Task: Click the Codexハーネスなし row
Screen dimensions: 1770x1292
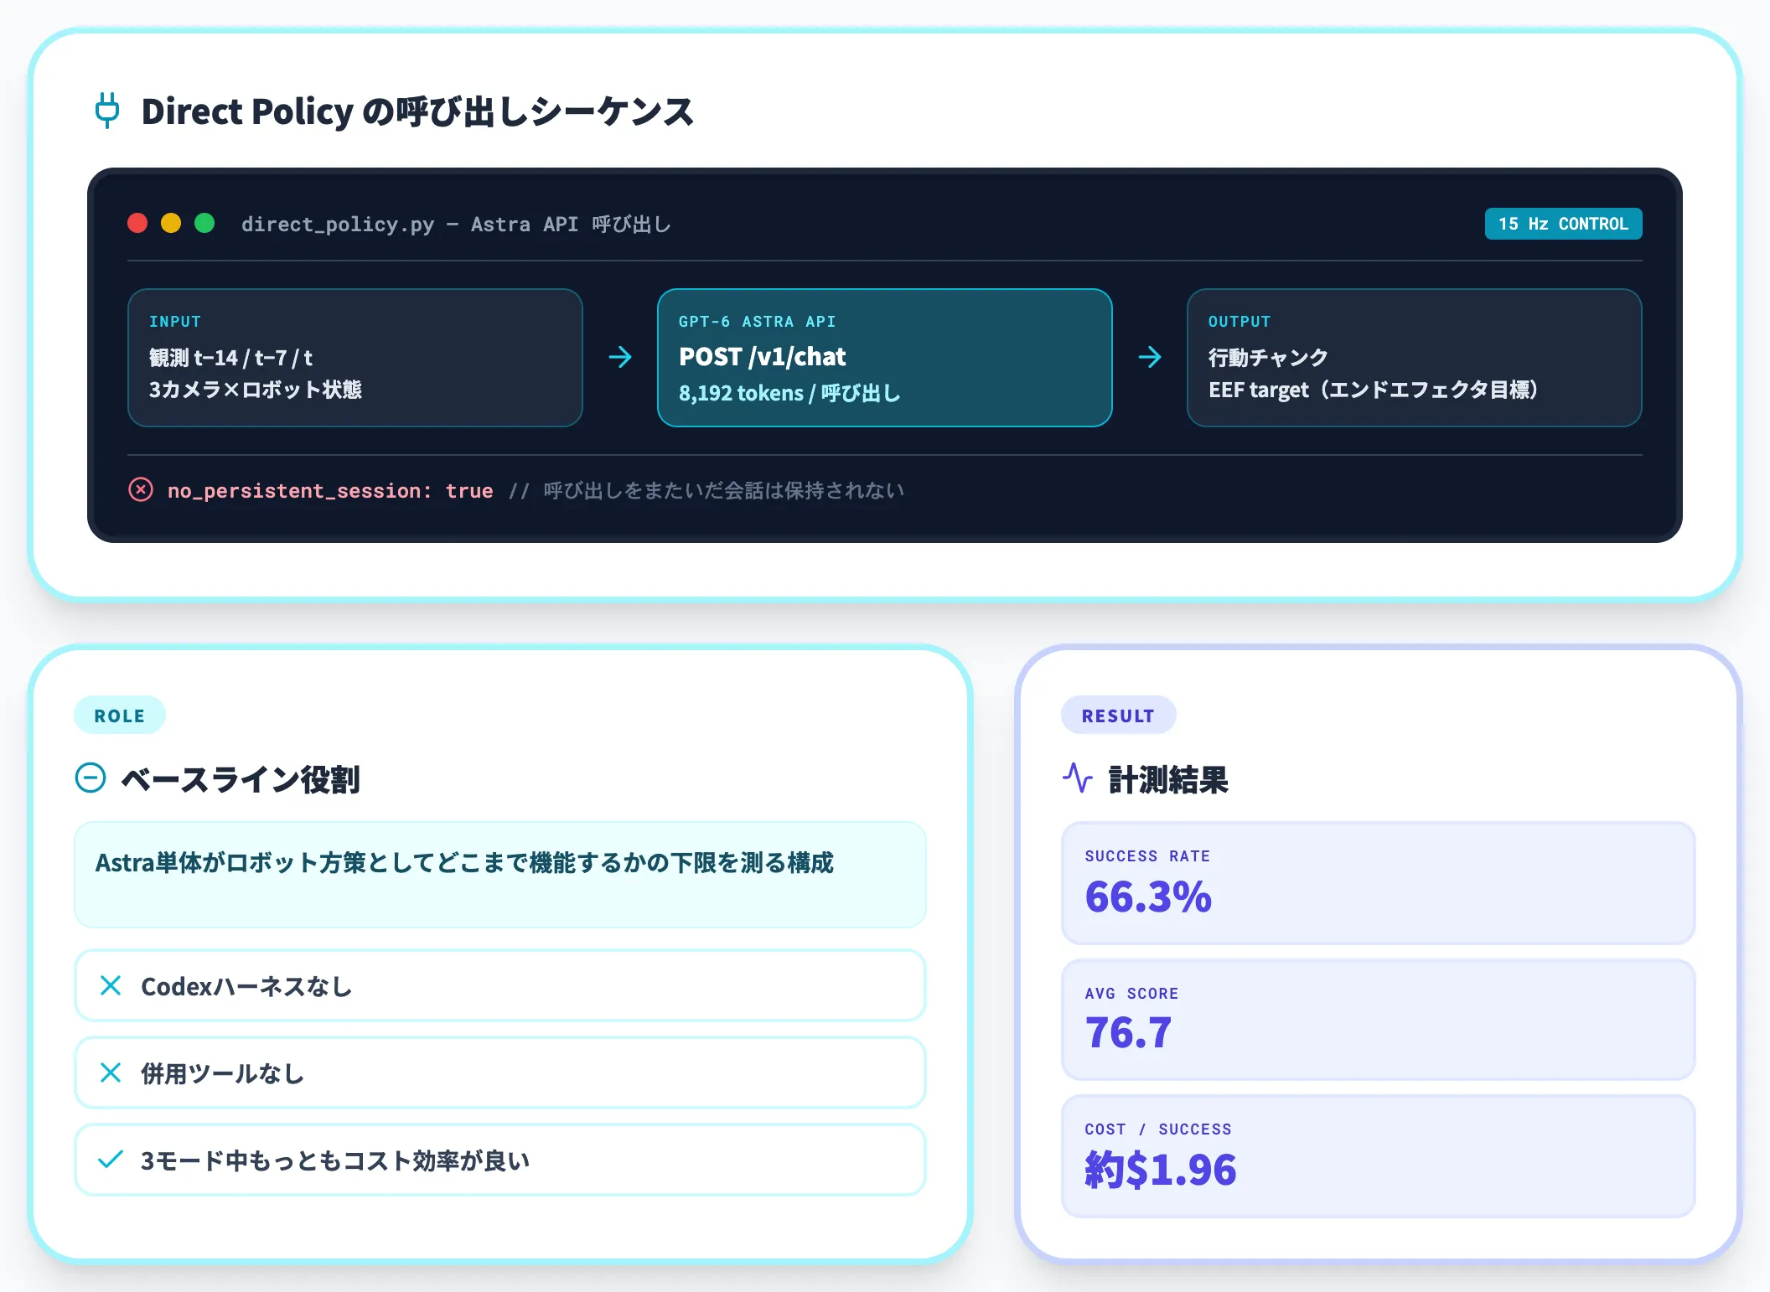Action: (x=500, y=985)
